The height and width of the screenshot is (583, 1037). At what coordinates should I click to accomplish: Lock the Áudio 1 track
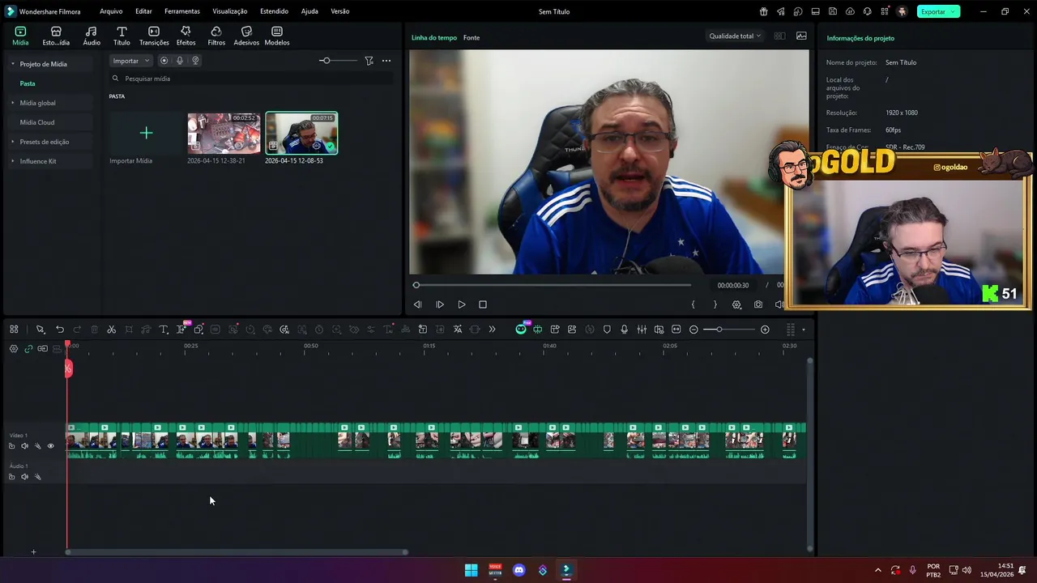click(11, 477)
